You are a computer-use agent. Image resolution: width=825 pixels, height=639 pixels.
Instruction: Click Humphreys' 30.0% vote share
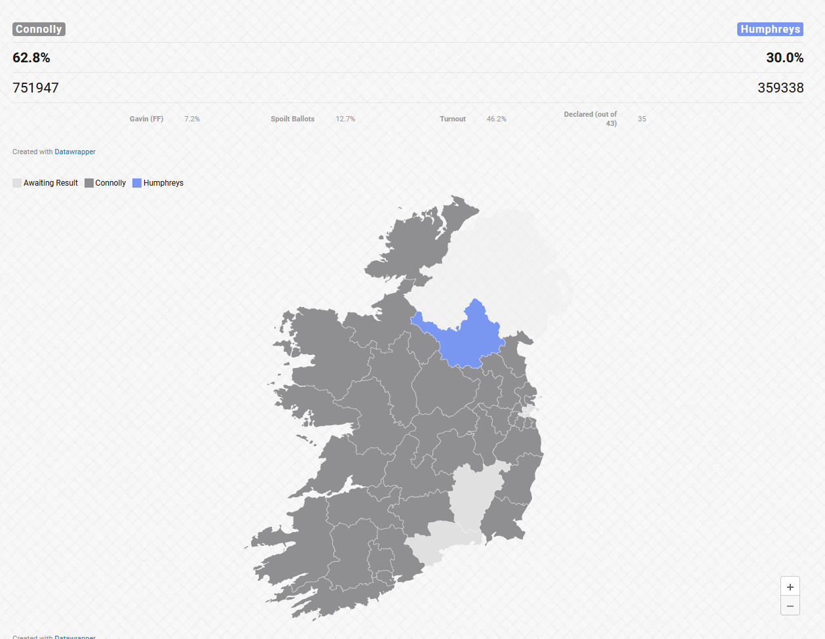point(784,58)
